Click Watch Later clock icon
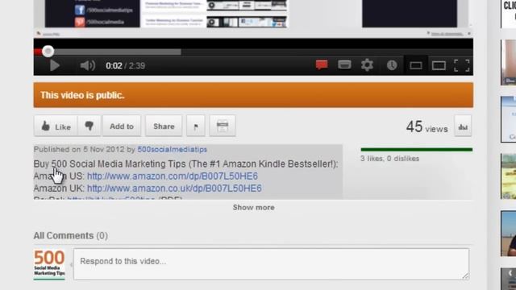The height and width of the screenshot is (290, 516). coord(392,65)
